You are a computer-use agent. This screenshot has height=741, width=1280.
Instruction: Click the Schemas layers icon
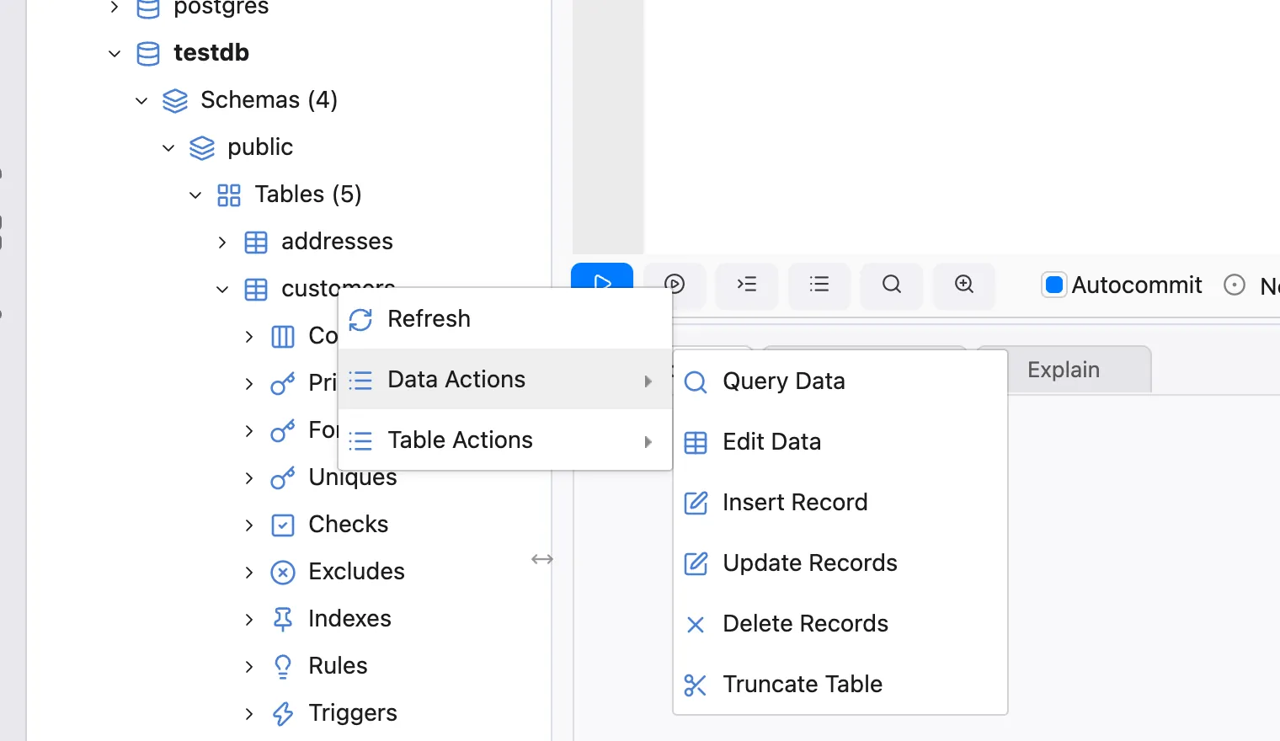tap(175, 101)
